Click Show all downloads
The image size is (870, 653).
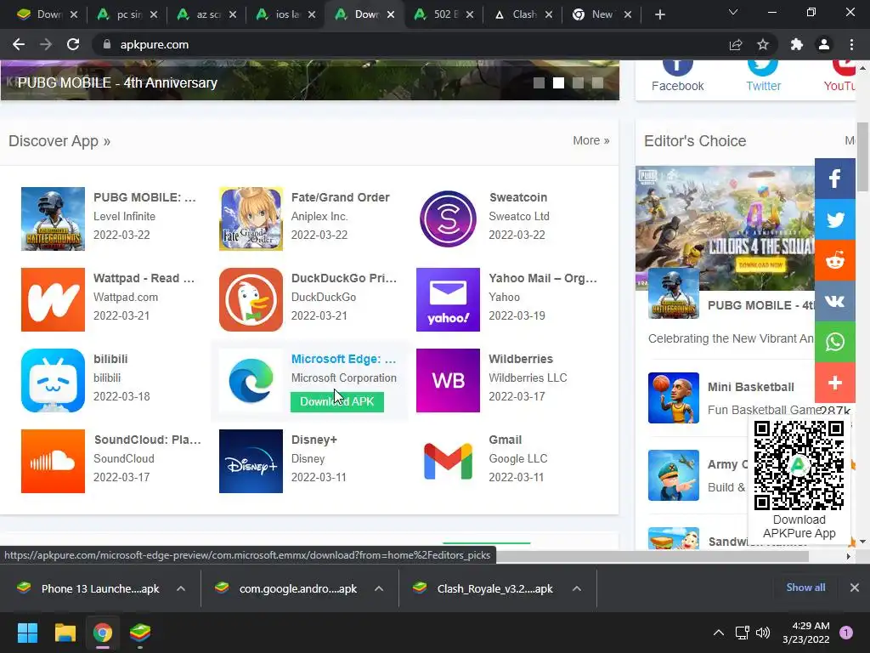coord(805,588)
